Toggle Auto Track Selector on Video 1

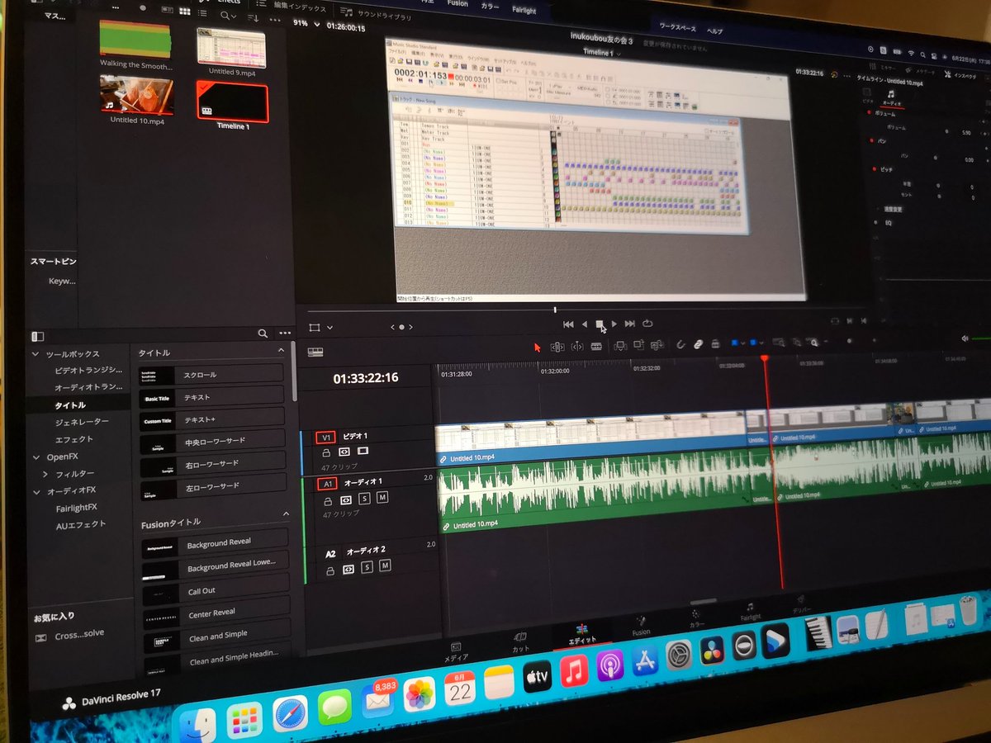[x=344, y=452]
